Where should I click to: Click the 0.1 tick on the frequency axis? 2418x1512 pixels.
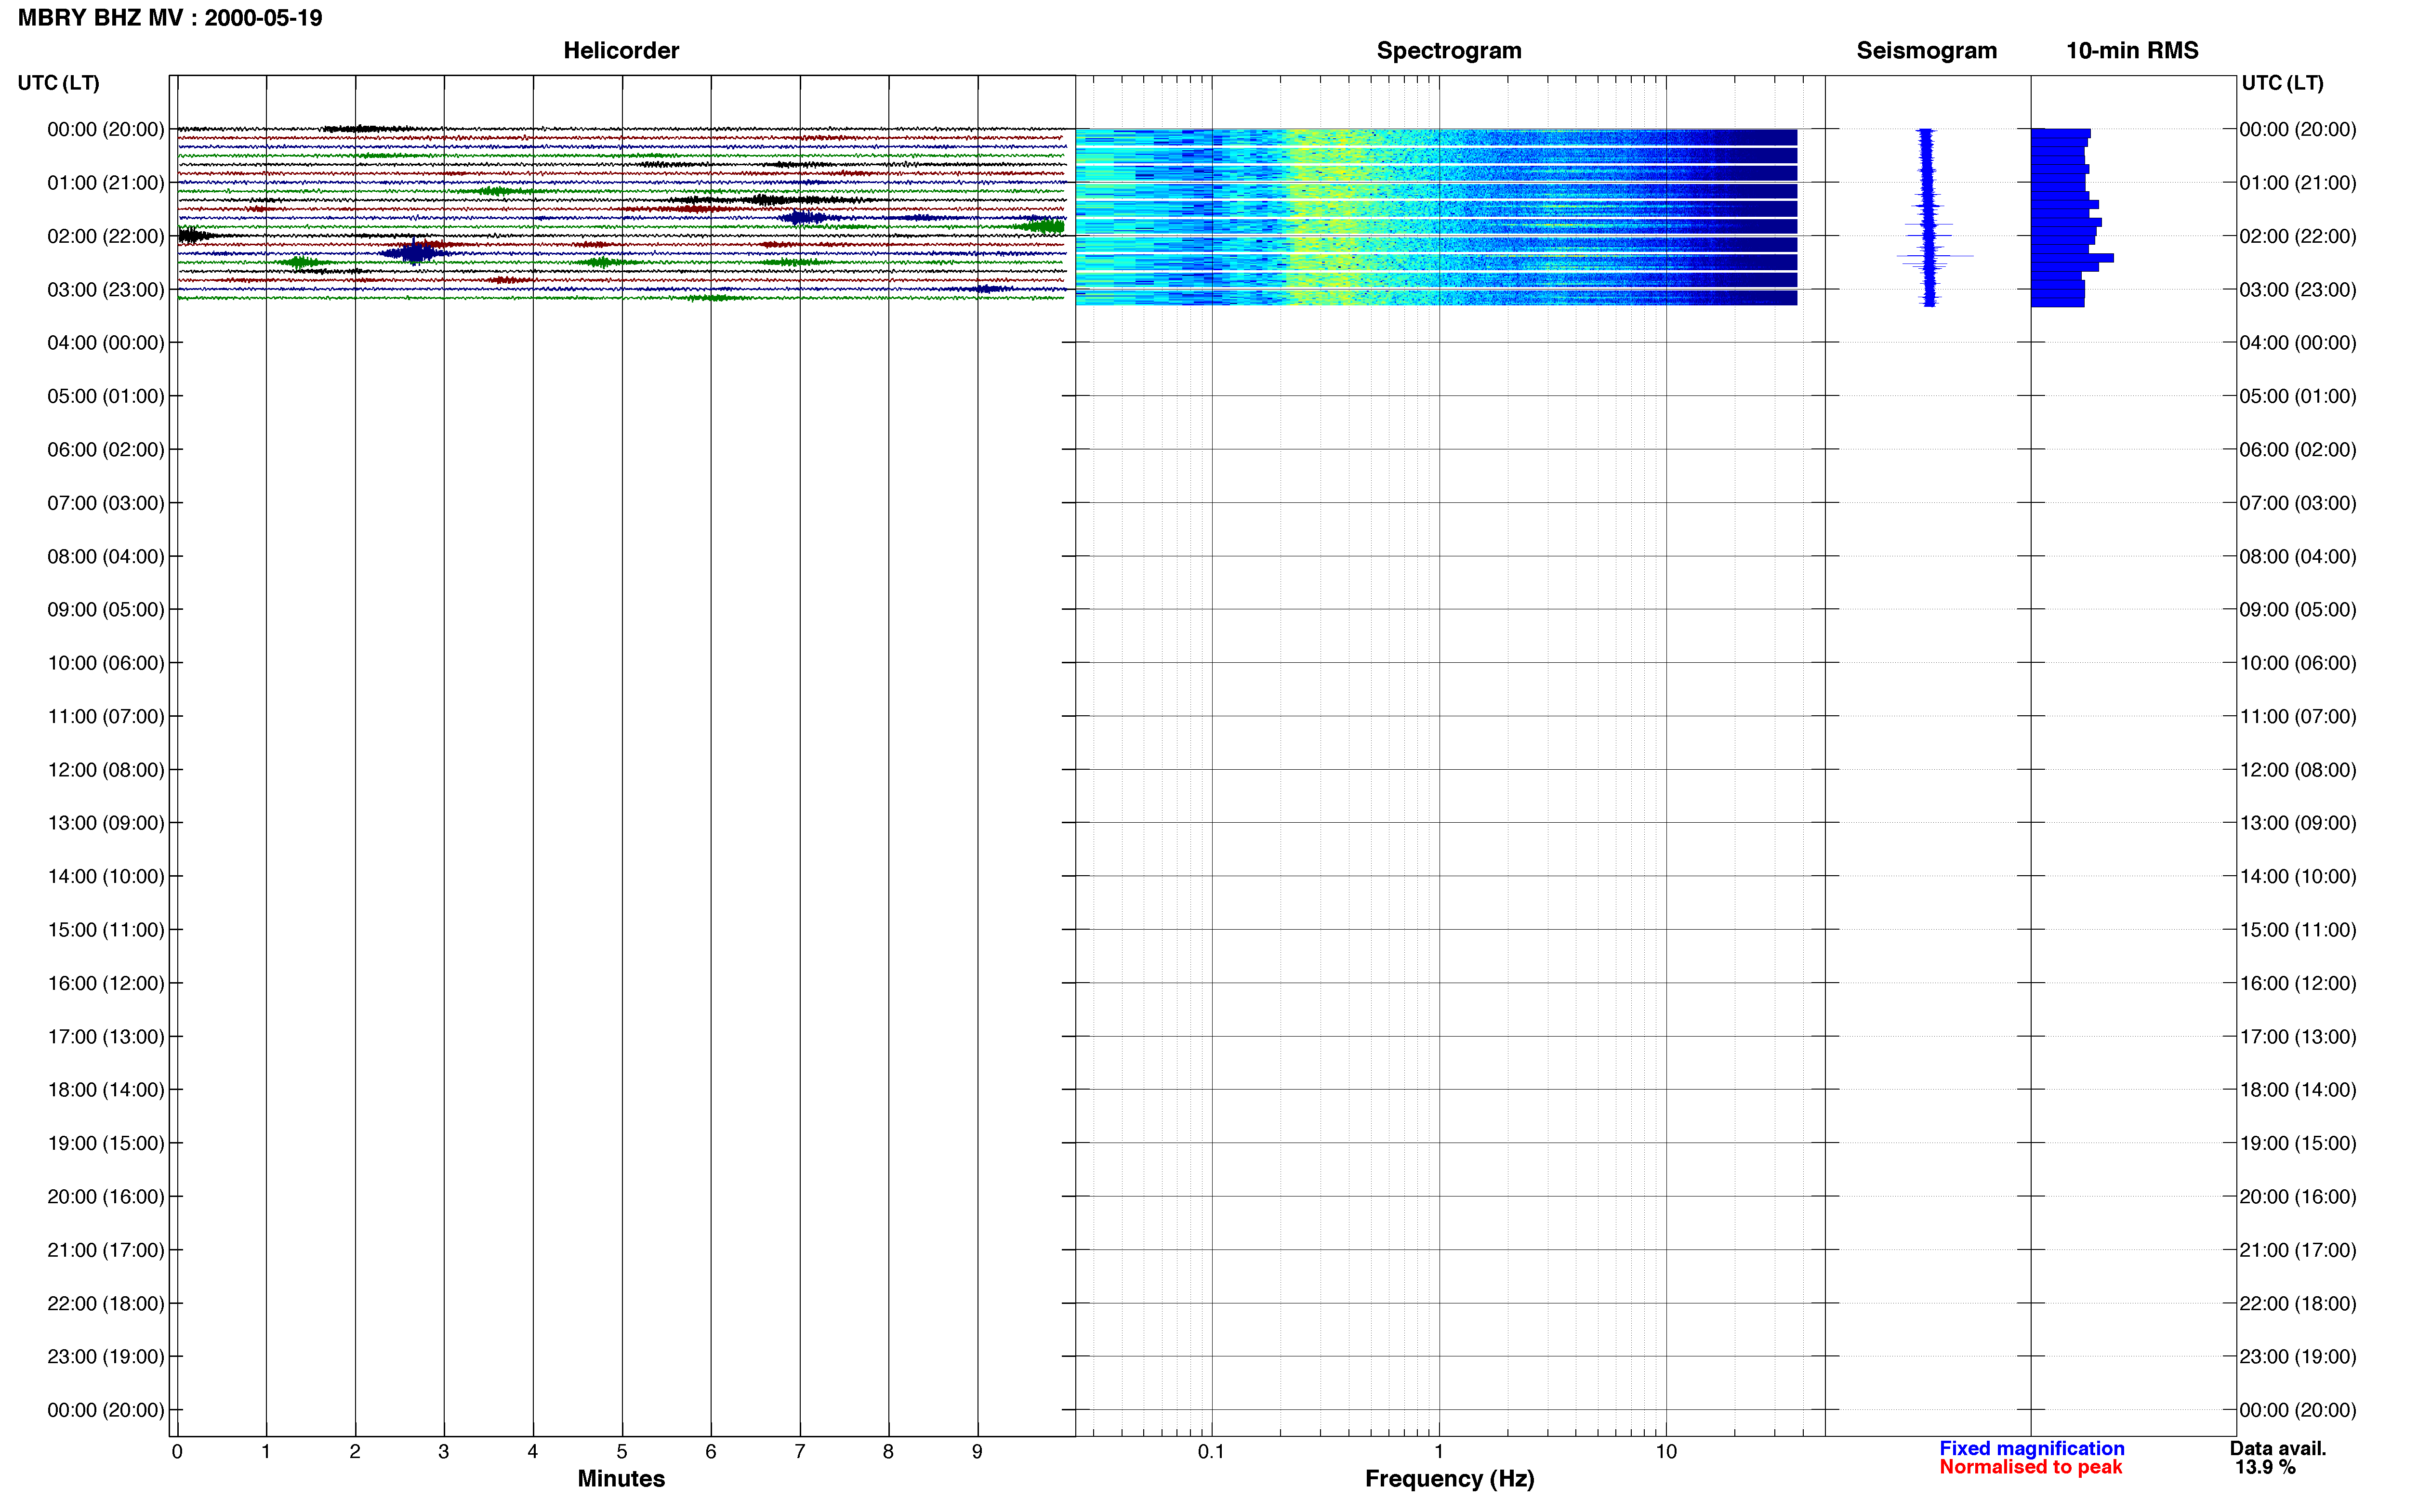1211,1452
